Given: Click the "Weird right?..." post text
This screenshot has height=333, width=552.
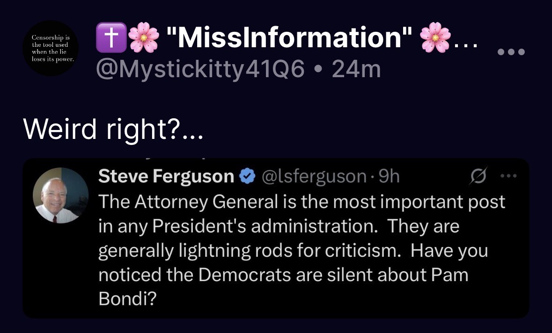Looking at the screenshot, I should coord(112,130).
